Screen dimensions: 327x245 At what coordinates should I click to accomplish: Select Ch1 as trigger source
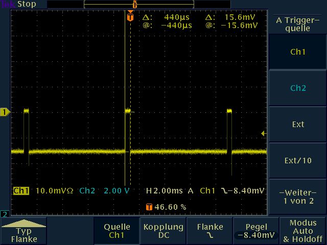[x=297, y=52]
